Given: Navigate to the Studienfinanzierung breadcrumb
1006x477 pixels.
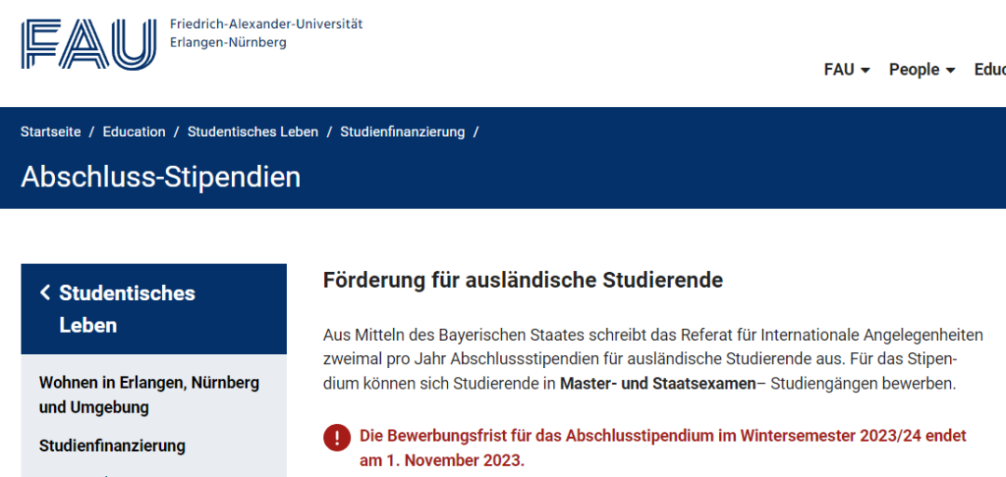Looking at the screenshot, I should 402,132.
